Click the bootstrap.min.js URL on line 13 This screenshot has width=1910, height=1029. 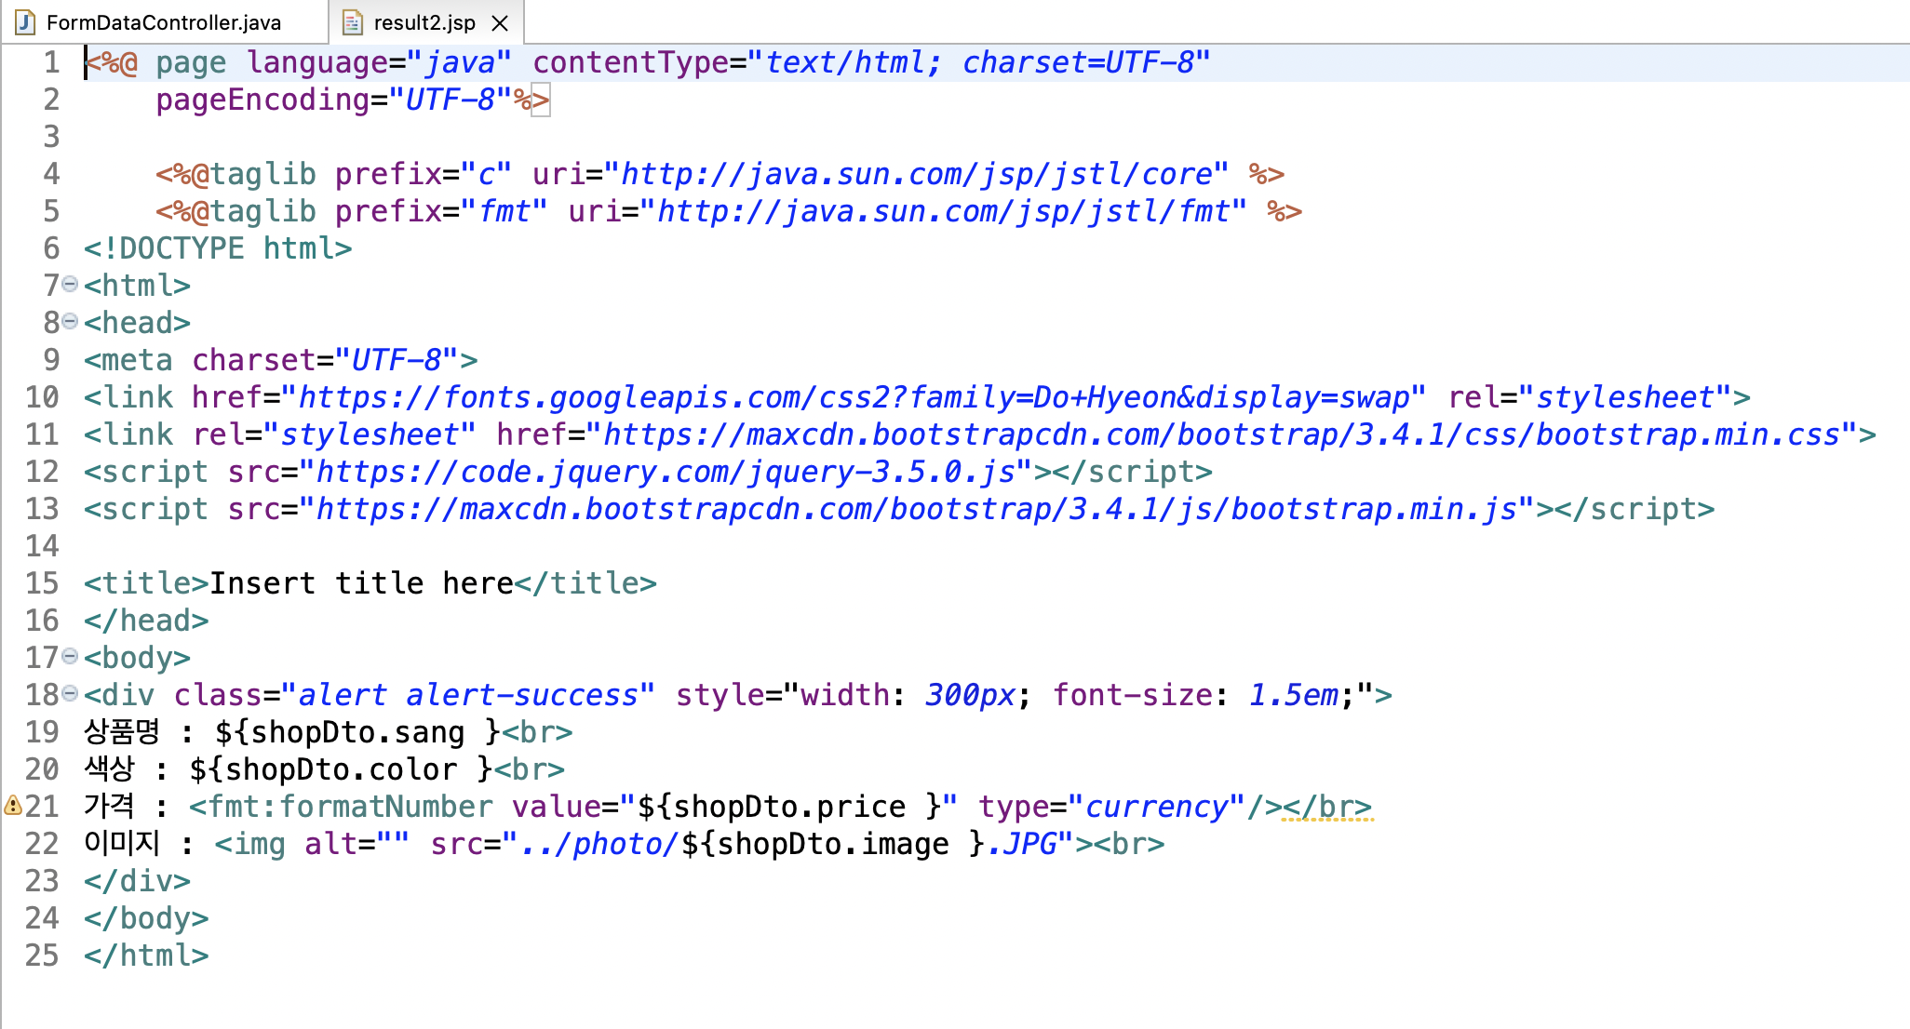pos(916,509)
